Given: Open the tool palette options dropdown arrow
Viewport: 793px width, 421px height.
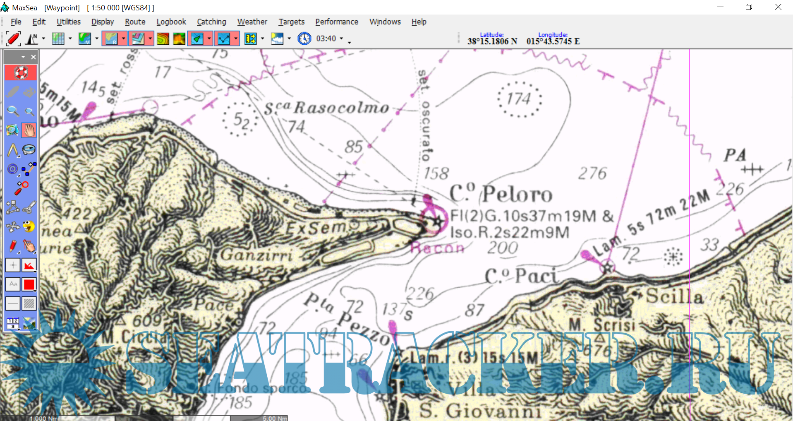Looking at the screenshot, I should tap(23, 57).
